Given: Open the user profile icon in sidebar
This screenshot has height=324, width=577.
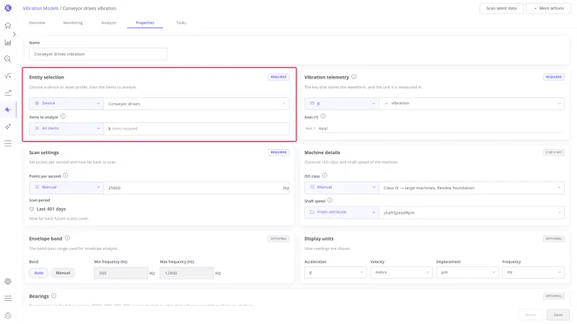Looking at the screenshot, I should (8, 315).
